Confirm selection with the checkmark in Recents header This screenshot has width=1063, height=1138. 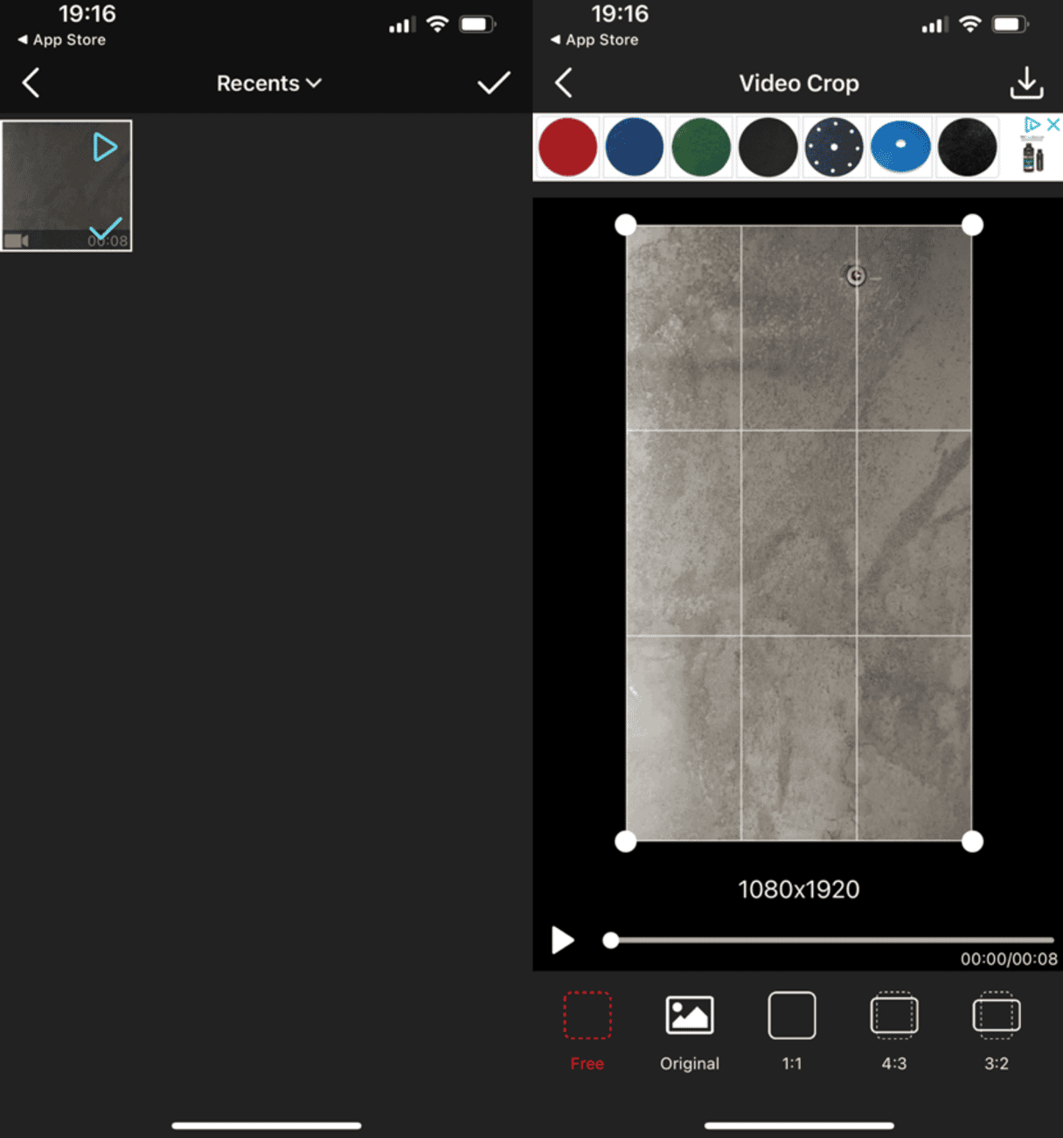pos(493,83)
